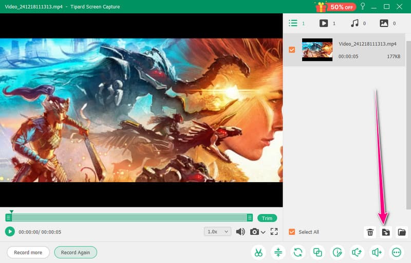Enter fullscreen playback mode
The width and height of the screenshot is (411, 263).
point(274,232)
